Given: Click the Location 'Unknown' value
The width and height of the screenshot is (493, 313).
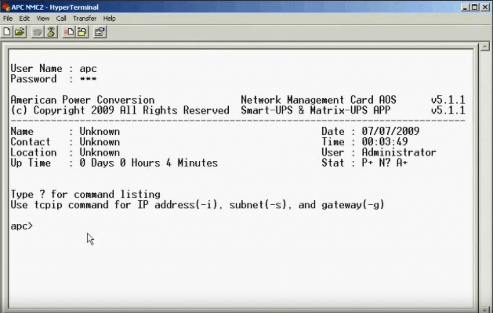Looking at the screenshot, I should [x=100, y=153].
